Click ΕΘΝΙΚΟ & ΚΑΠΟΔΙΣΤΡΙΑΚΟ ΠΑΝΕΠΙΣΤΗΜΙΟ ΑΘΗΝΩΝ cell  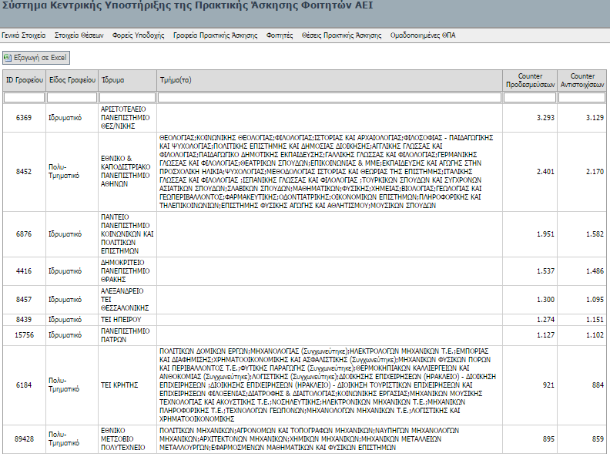point(127,172)
